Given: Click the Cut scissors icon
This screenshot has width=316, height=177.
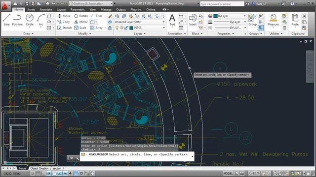Looking at the screenshot, I should pyautogui.click(x=304, y=16).
